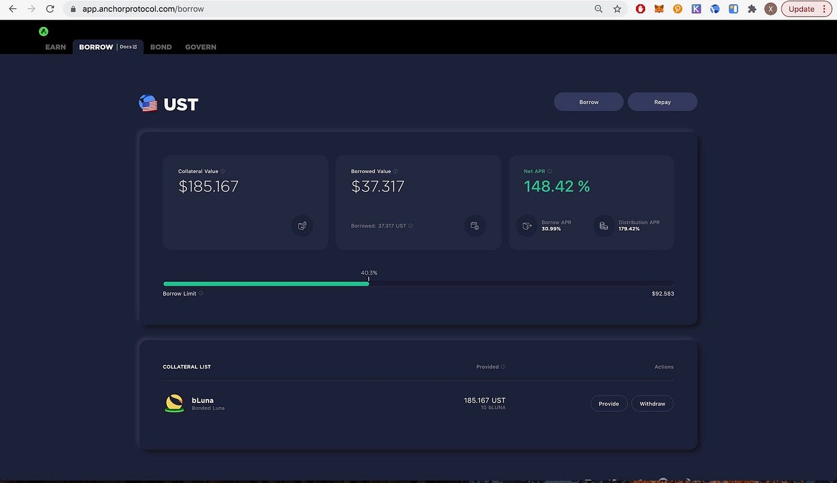Screen dimensions: 837x483
Task: Click the borrowed history icon on Borrowed Value card
Action: coord(475,226)
